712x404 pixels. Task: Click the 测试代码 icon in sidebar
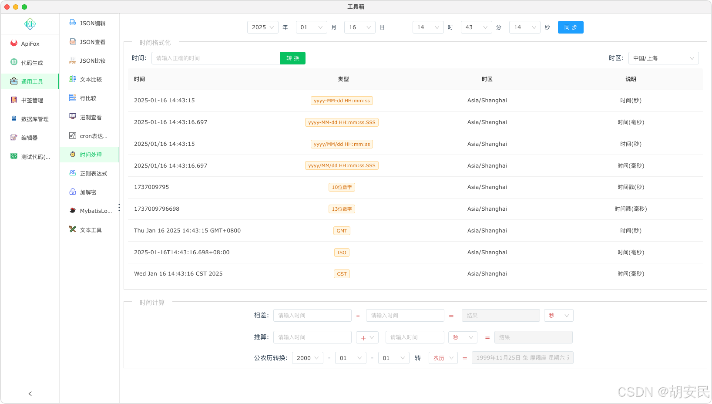point(14,156)
